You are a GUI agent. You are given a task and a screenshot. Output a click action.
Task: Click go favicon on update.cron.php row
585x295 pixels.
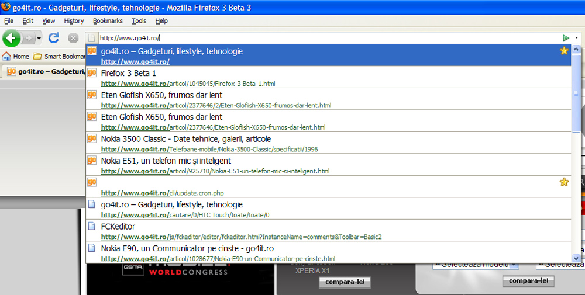tap(92, 182)
